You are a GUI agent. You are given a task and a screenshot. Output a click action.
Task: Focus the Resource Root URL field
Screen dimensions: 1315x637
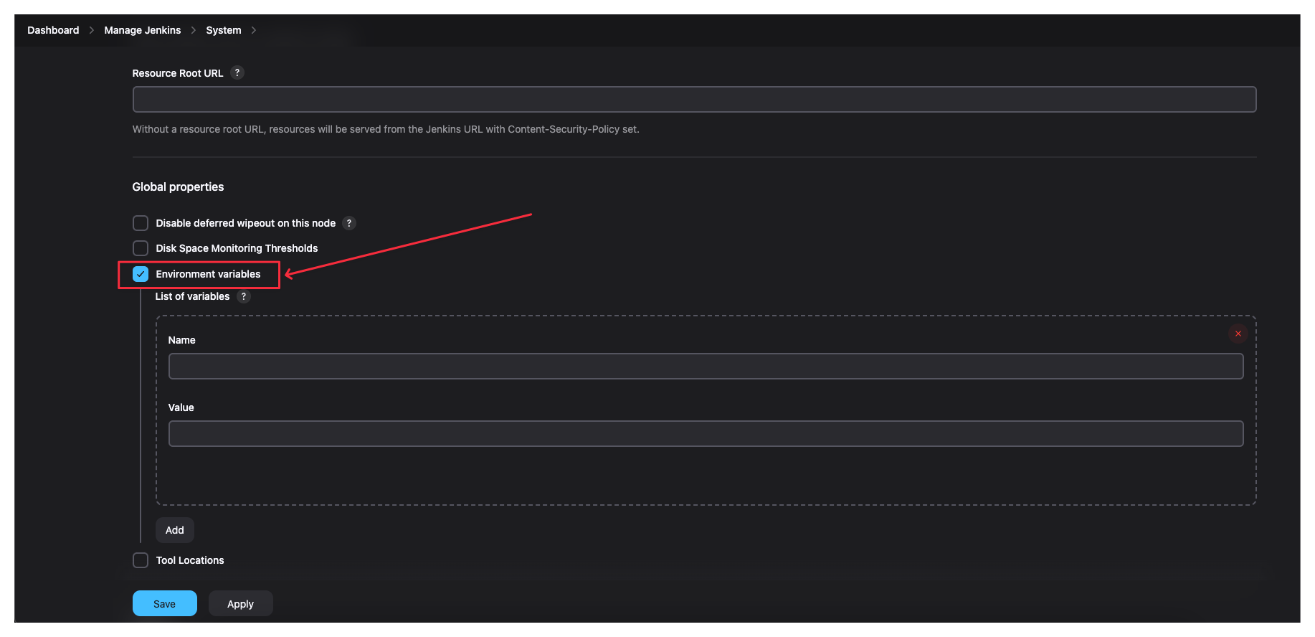tap(694, 99)
